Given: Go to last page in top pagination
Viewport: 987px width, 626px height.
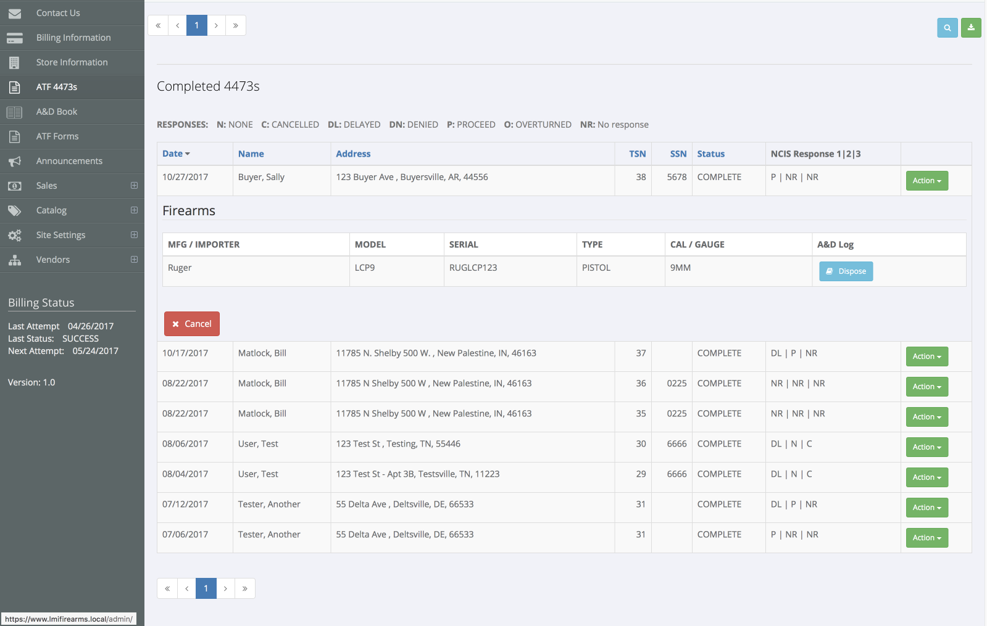Looking at the screenshot, I should 236,25.
